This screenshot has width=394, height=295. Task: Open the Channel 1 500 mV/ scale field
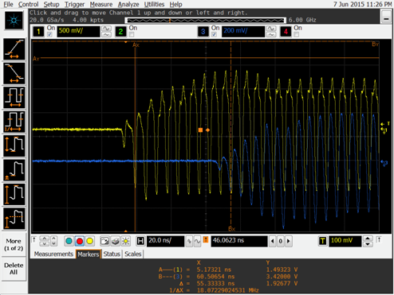(78, 31)
